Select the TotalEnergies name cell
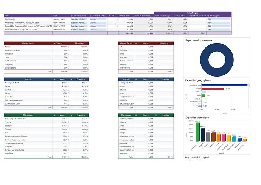This screenshot has width=261, height=185. (28, 19)
